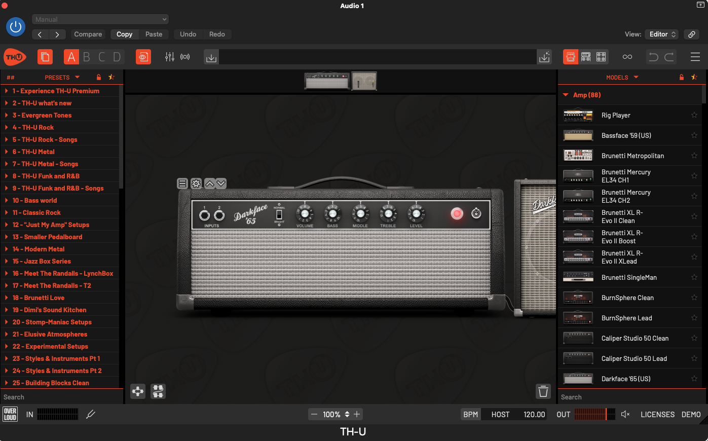Open the MODELS dropdown arrow
The width and height of the screenshot is (708, 441).
click(x=636, y=77)
